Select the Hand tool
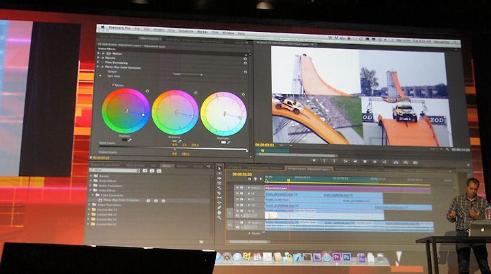 tap(219, 213)
